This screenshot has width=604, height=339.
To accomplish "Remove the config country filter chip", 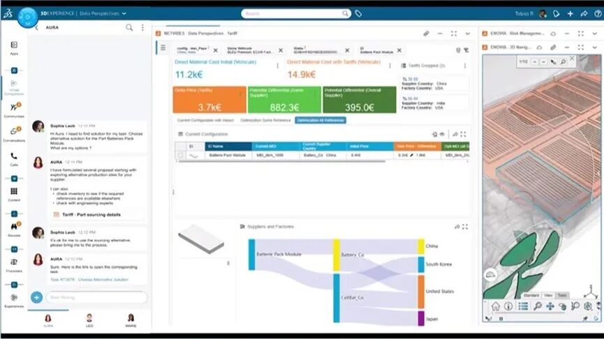I will pyautogui.click(x=216, y=50).
